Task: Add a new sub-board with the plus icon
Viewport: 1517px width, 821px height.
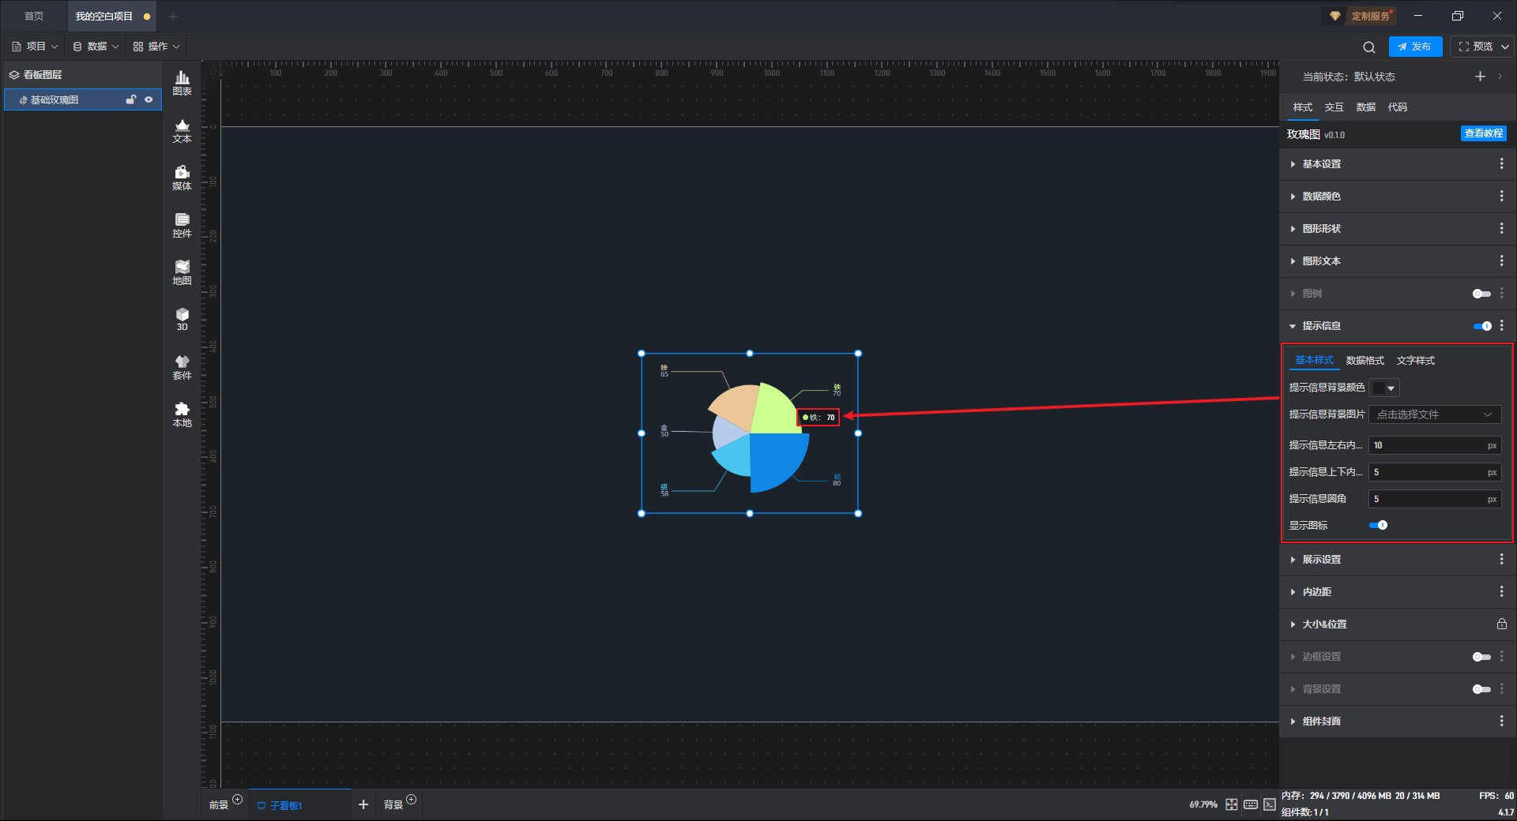Action: (363, 804)
